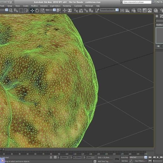The height and width of the screenshot is (163, 163).
Task: Click the cube icon beside Add Time Tag
Action: click(95, 161)
